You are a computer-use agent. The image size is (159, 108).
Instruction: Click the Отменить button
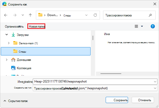point(143,100)
